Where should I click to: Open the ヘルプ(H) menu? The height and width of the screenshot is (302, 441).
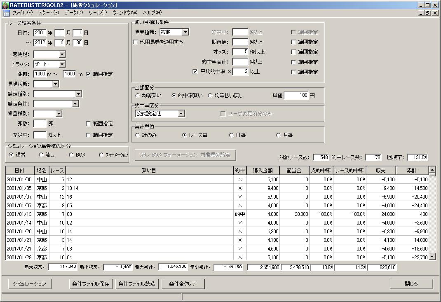152,13
